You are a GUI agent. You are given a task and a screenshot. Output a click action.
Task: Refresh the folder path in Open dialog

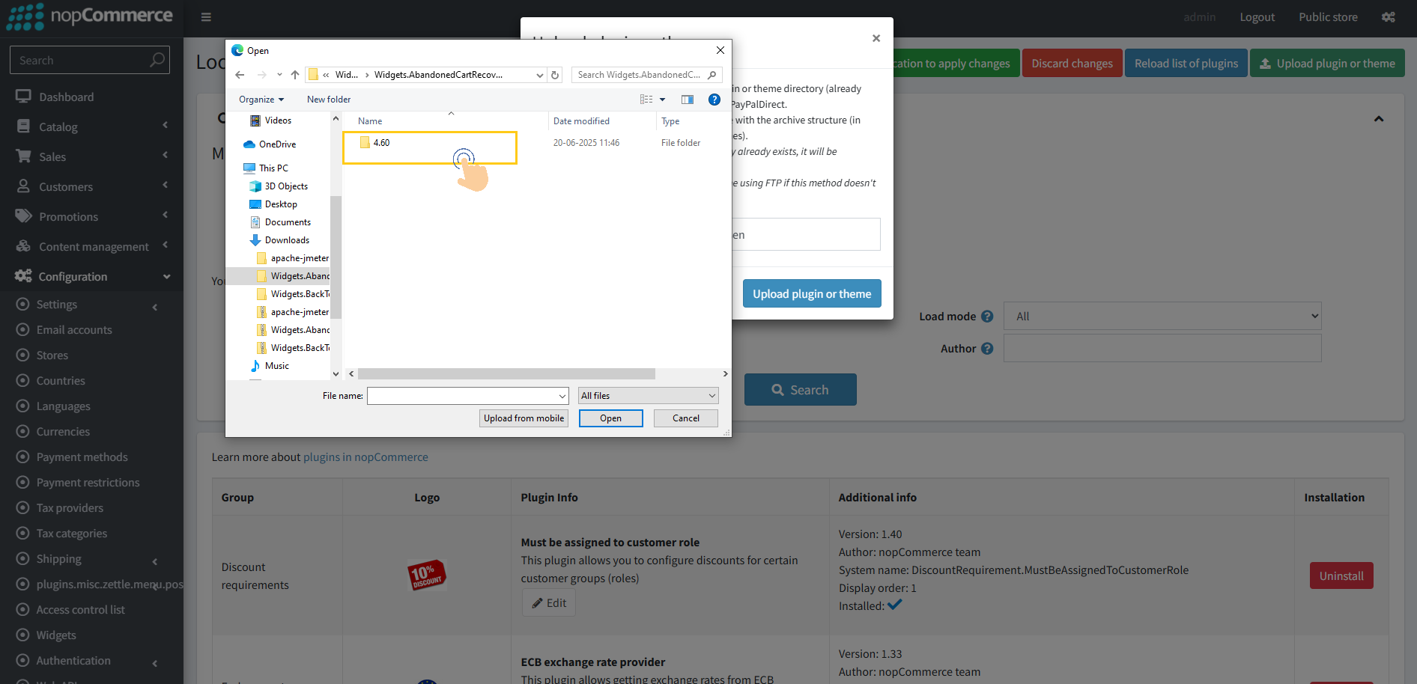pyautogui.click(x=555, y=75)
